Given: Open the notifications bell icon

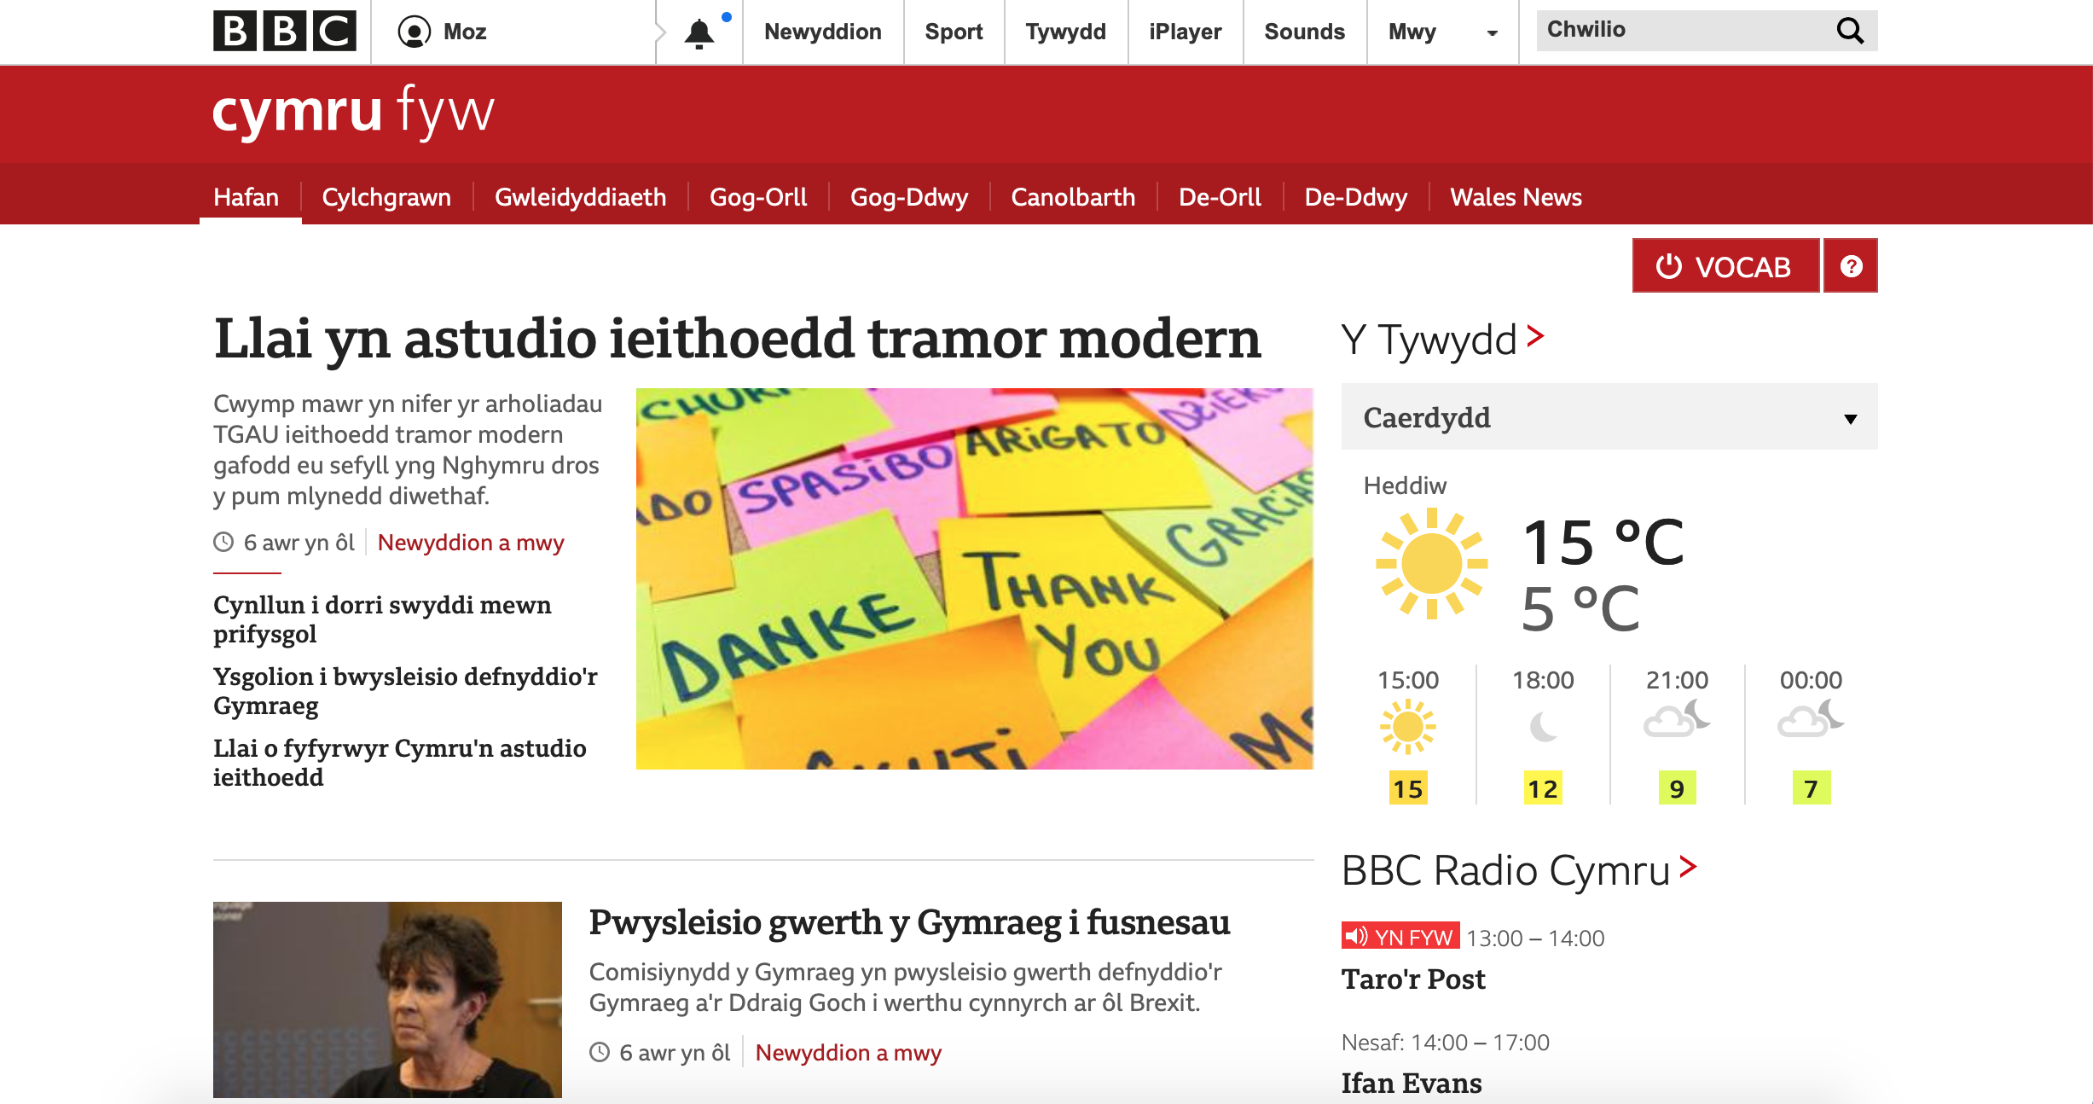Looking at the screenshot, I should (x=699, y=32).
